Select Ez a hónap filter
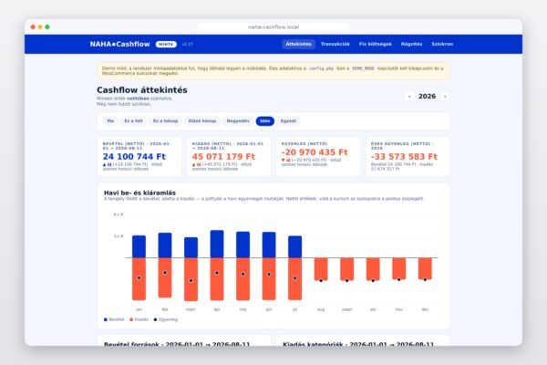The width and height of the screenshot is (547, 365). click(x=165, y=120)
